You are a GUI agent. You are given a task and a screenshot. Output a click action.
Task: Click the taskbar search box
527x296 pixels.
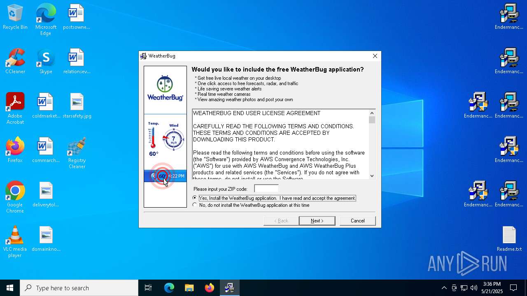pos(79,288)
